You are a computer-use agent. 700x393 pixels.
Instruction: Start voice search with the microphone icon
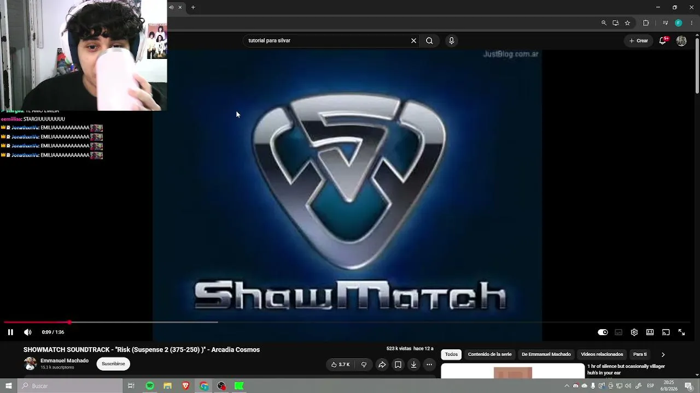pos(451,40)
